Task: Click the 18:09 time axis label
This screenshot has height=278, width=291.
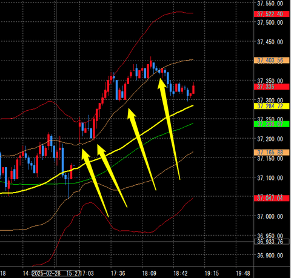Action: pos(149,273)
